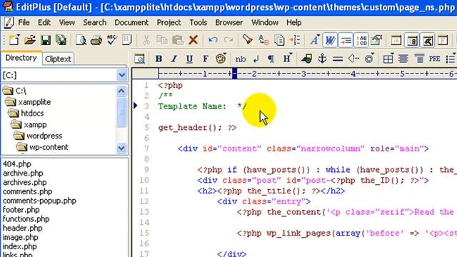The width and height of the screenshot is (457, 257).
Task: Click the PRE preformatted text icon
Action: (x=435, y=59)
